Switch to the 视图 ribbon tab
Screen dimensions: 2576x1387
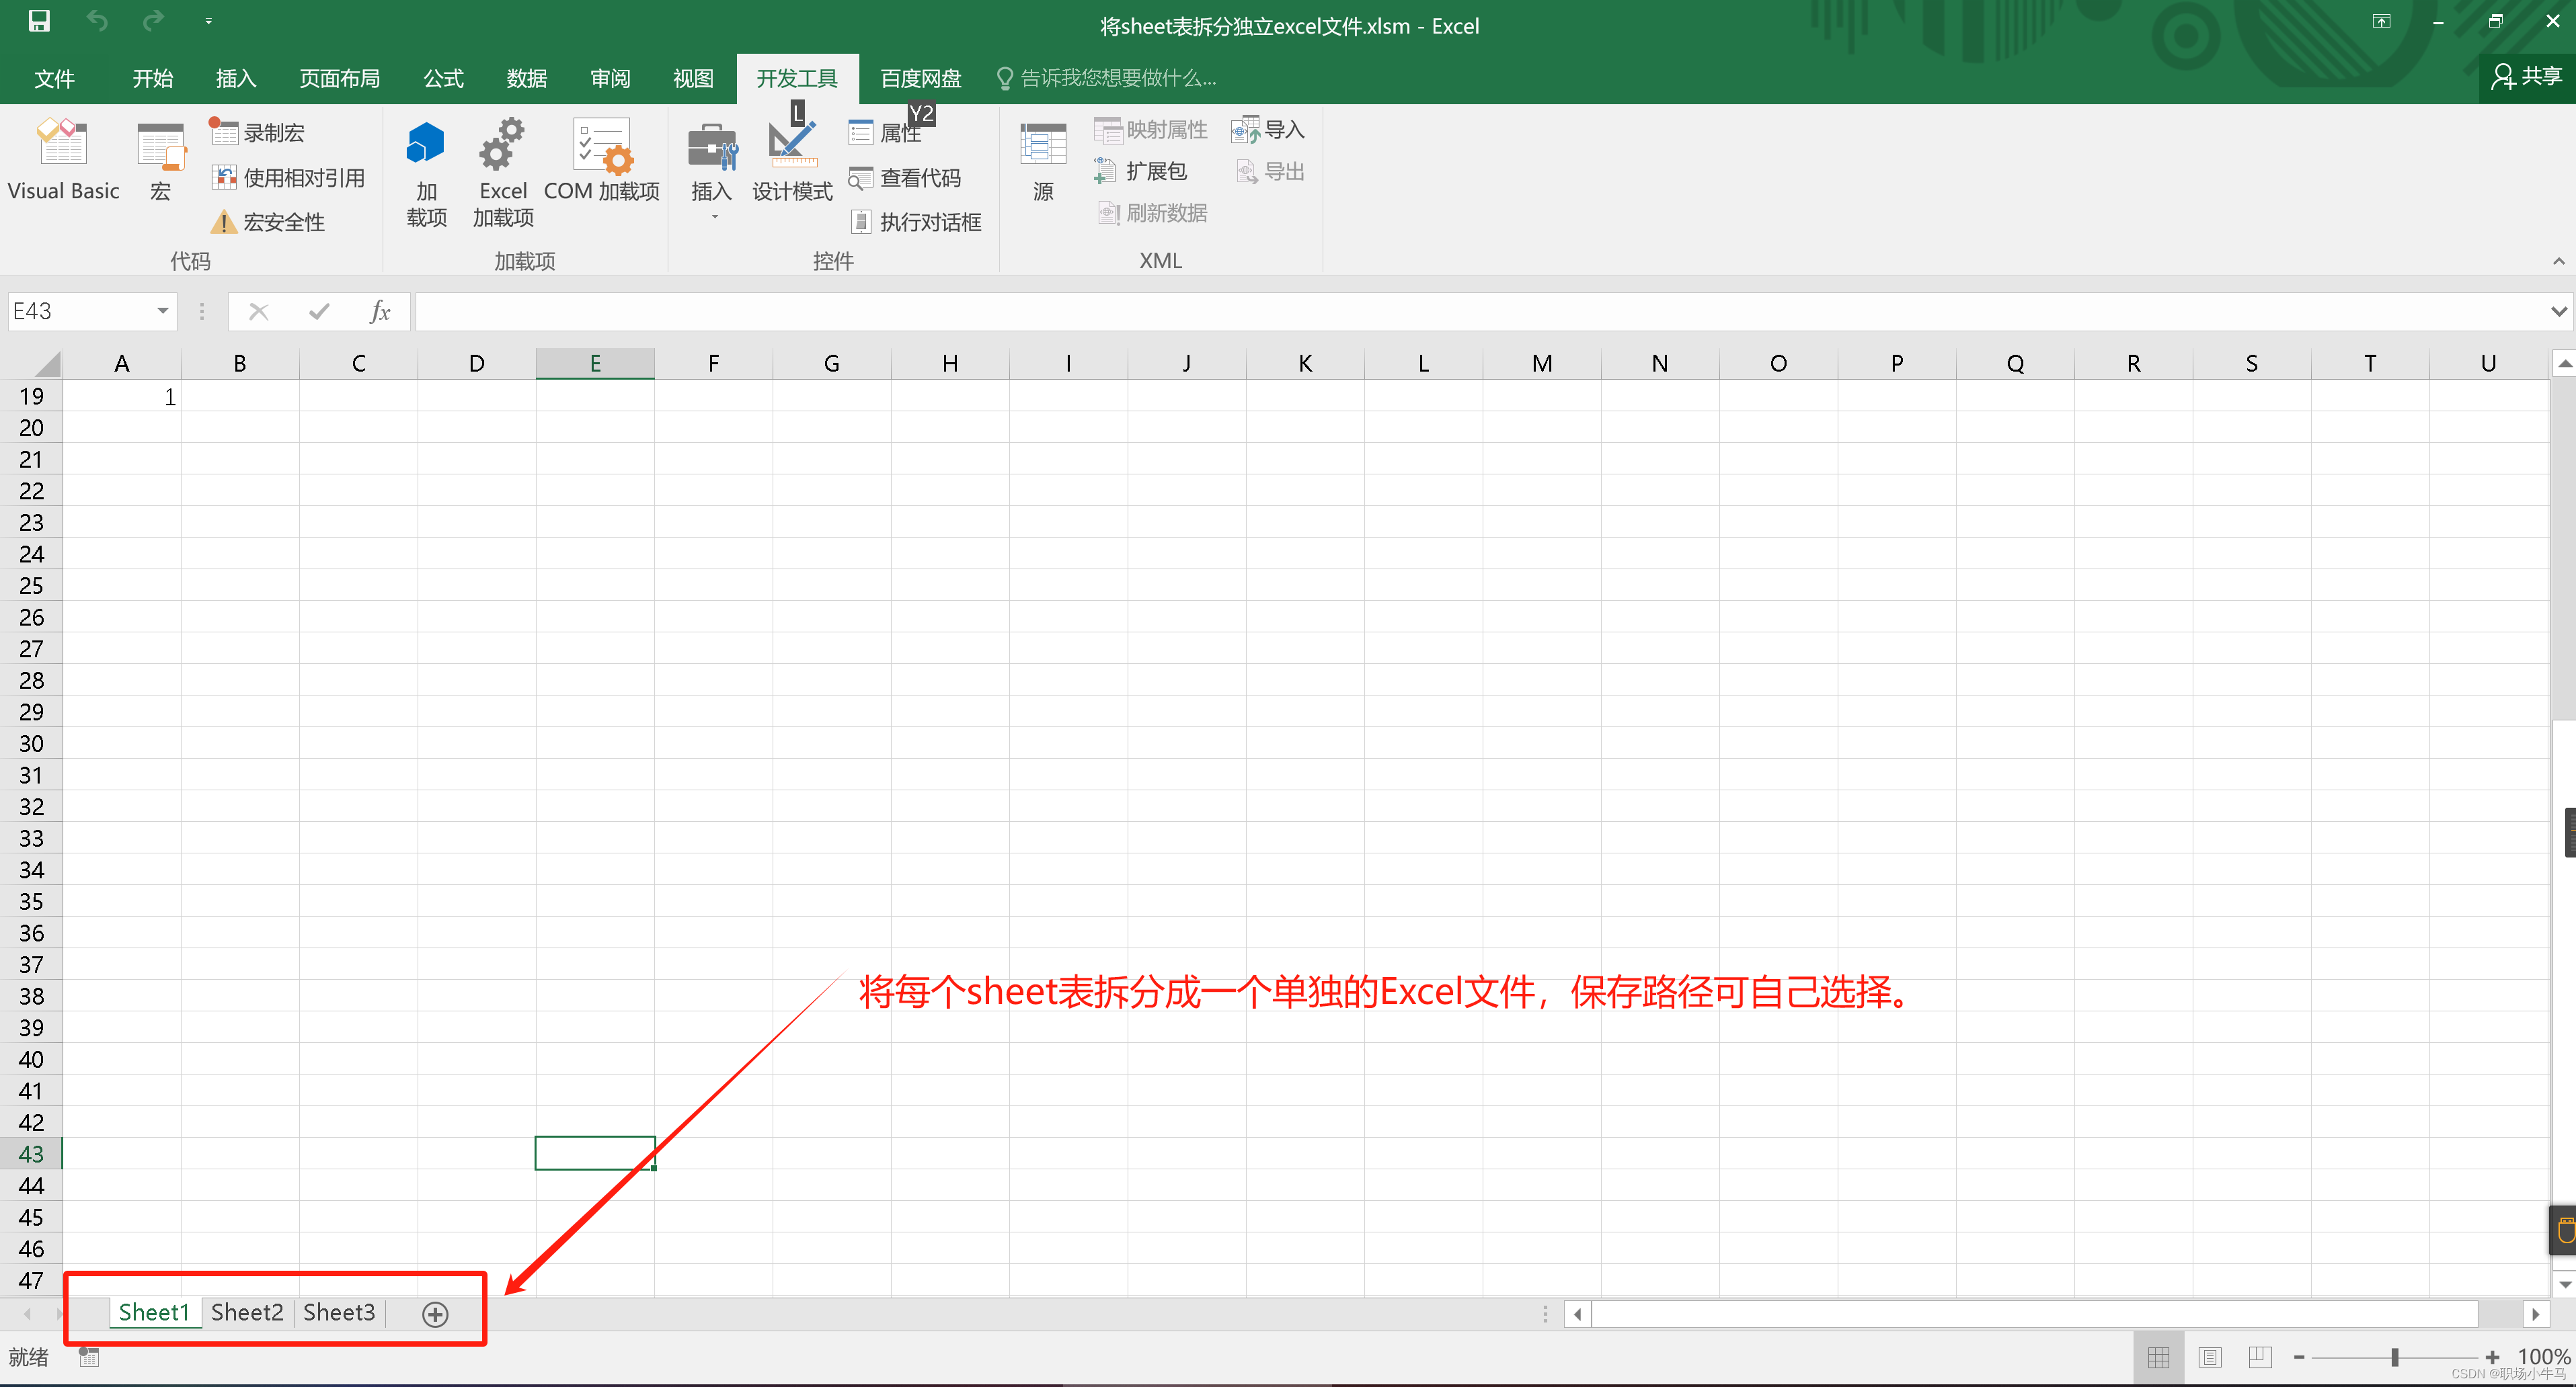click(x=693, y=78)
